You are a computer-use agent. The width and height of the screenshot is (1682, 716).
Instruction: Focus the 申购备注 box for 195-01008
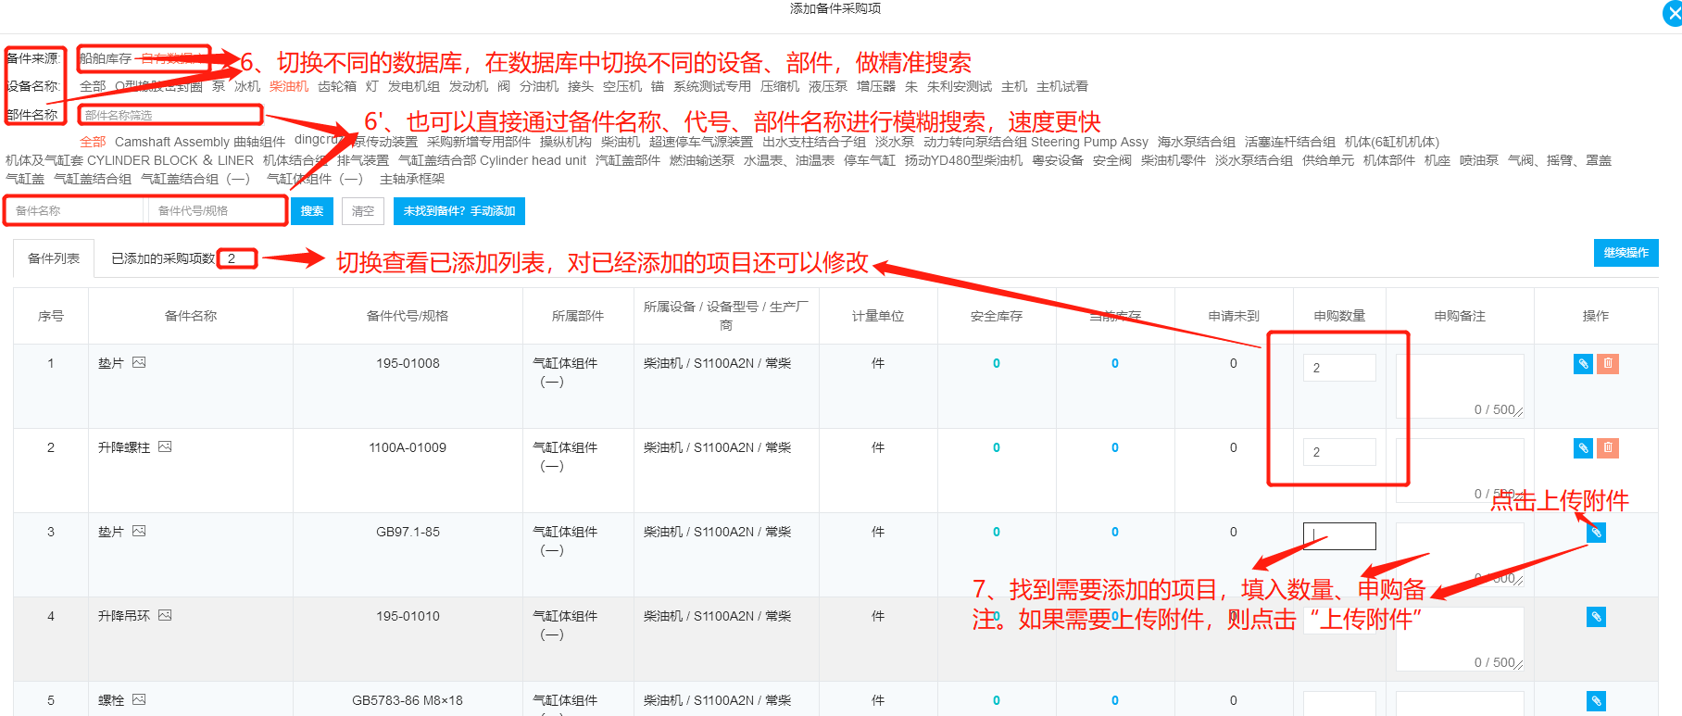click(1460, 386)
